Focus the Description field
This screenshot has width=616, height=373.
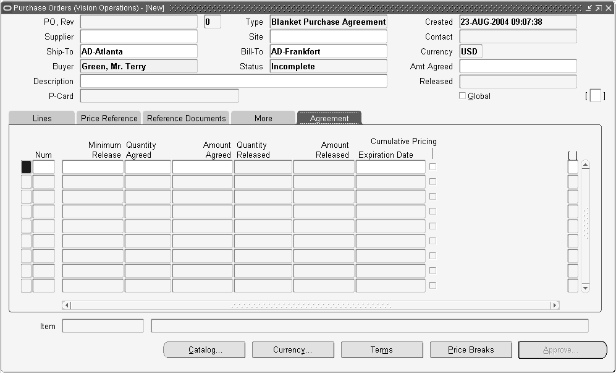point(234,81)
